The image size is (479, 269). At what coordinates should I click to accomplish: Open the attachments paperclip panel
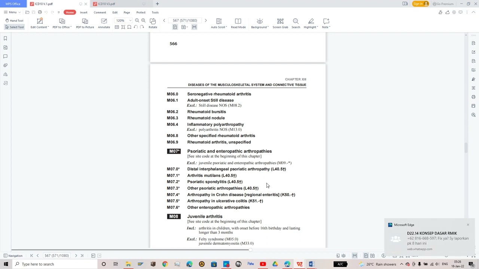(x=5, y=65)
